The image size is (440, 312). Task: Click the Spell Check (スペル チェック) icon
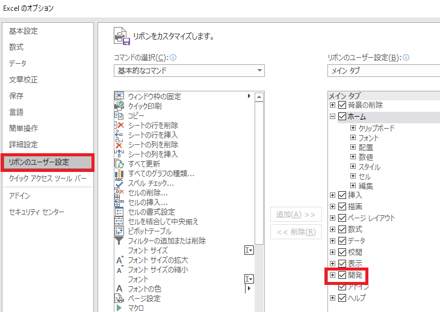coord(119,183)
